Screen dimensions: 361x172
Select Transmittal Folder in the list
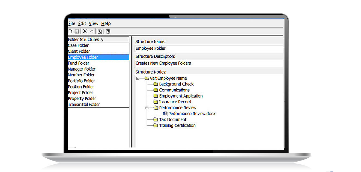pyautogui.click(x=84, y=105)
